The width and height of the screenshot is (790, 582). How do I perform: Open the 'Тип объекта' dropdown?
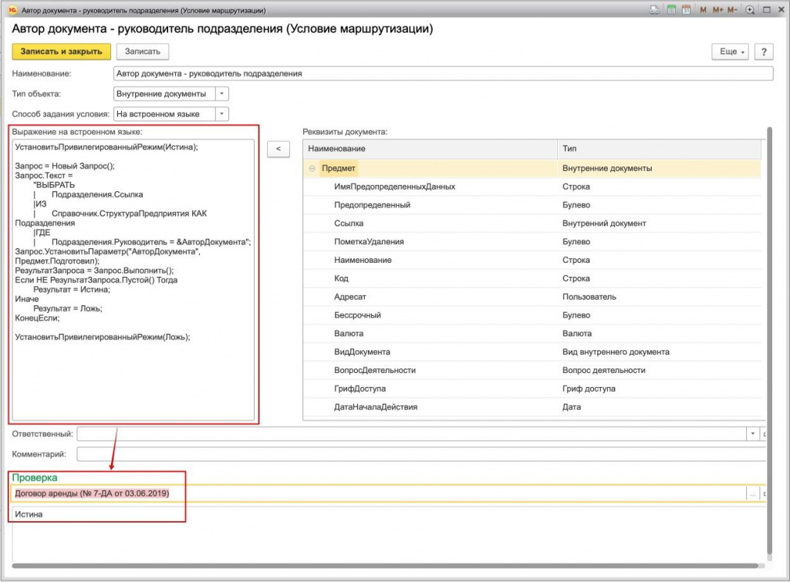click(221, 94)
